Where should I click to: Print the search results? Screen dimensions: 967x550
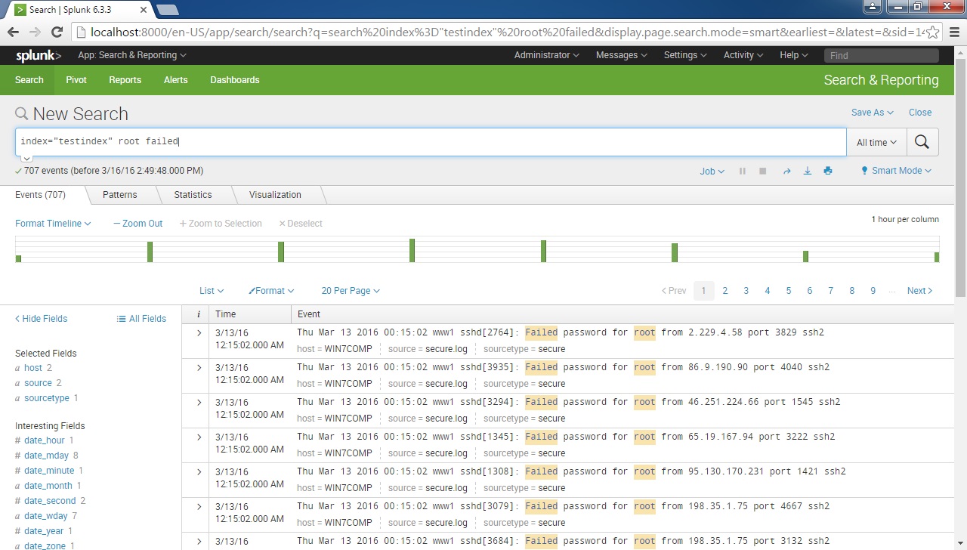click(x=828, y=171)
